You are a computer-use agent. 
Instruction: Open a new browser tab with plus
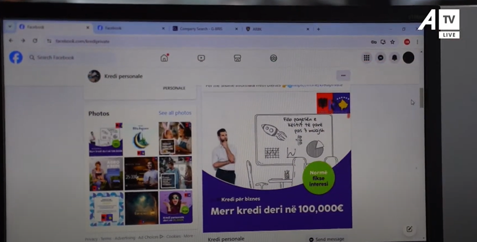(318, 29)
